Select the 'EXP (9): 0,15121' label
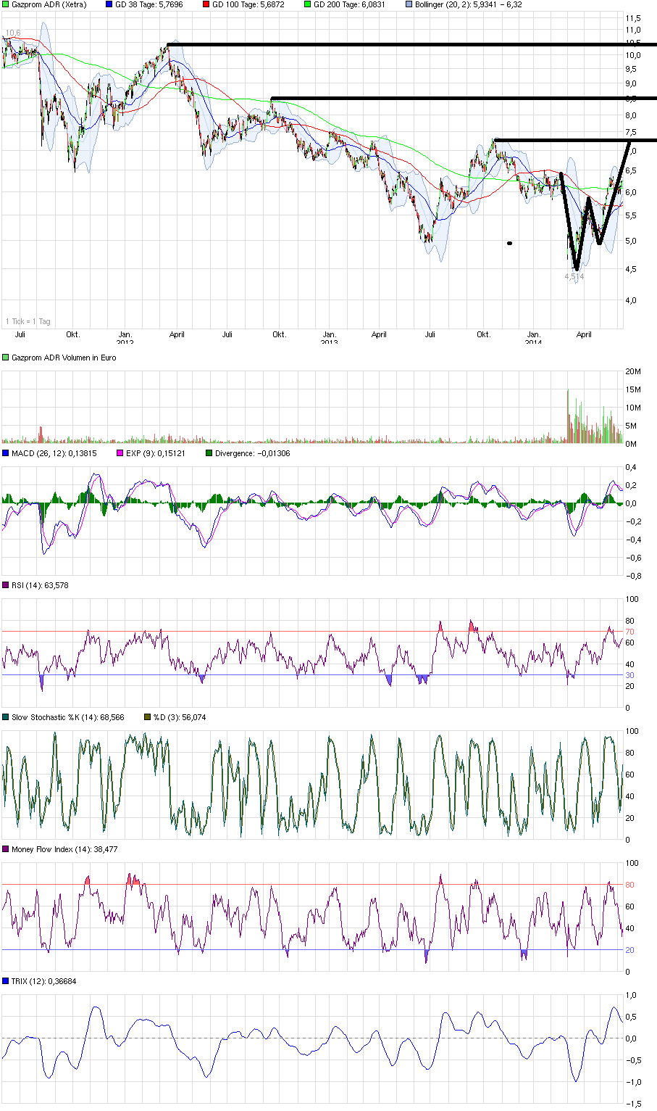 156,453
